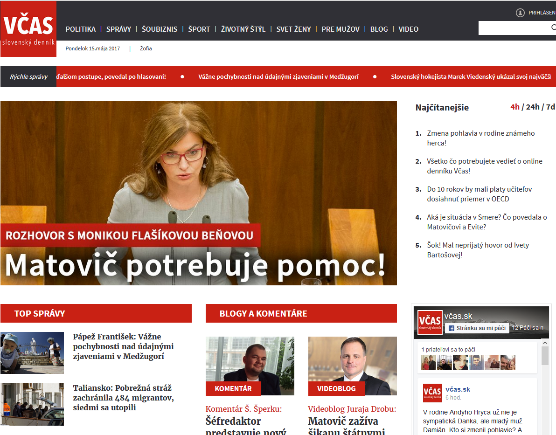The width and height of the screenshot is (556, 435).
Task: Click the user profile login icon
Action: pos(520,13)
